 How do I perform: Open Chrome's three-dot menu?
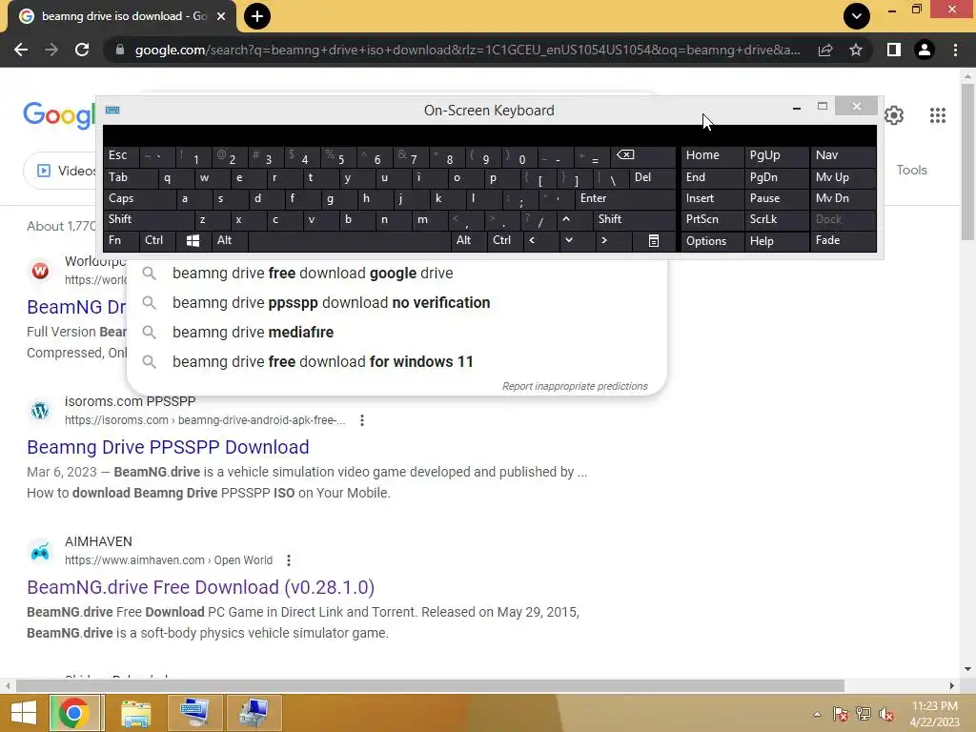point(955,50)
